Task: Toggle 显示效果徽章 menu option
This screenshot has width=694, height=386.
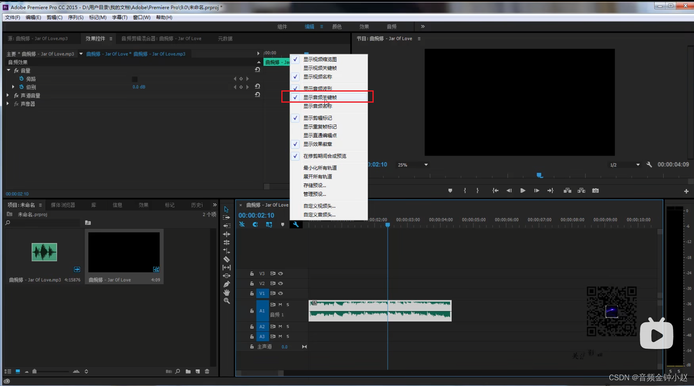Action: click(329, 144)
